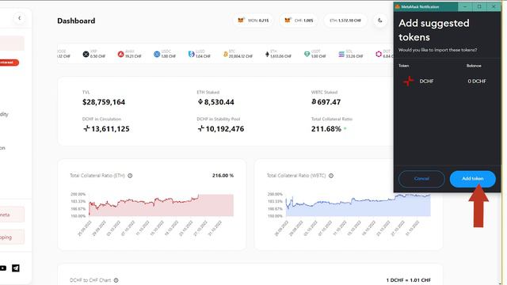507x285 pixels.
Task: Open info for Total Collateral Ratio (WBTC)
Action: tap(331, 176)
